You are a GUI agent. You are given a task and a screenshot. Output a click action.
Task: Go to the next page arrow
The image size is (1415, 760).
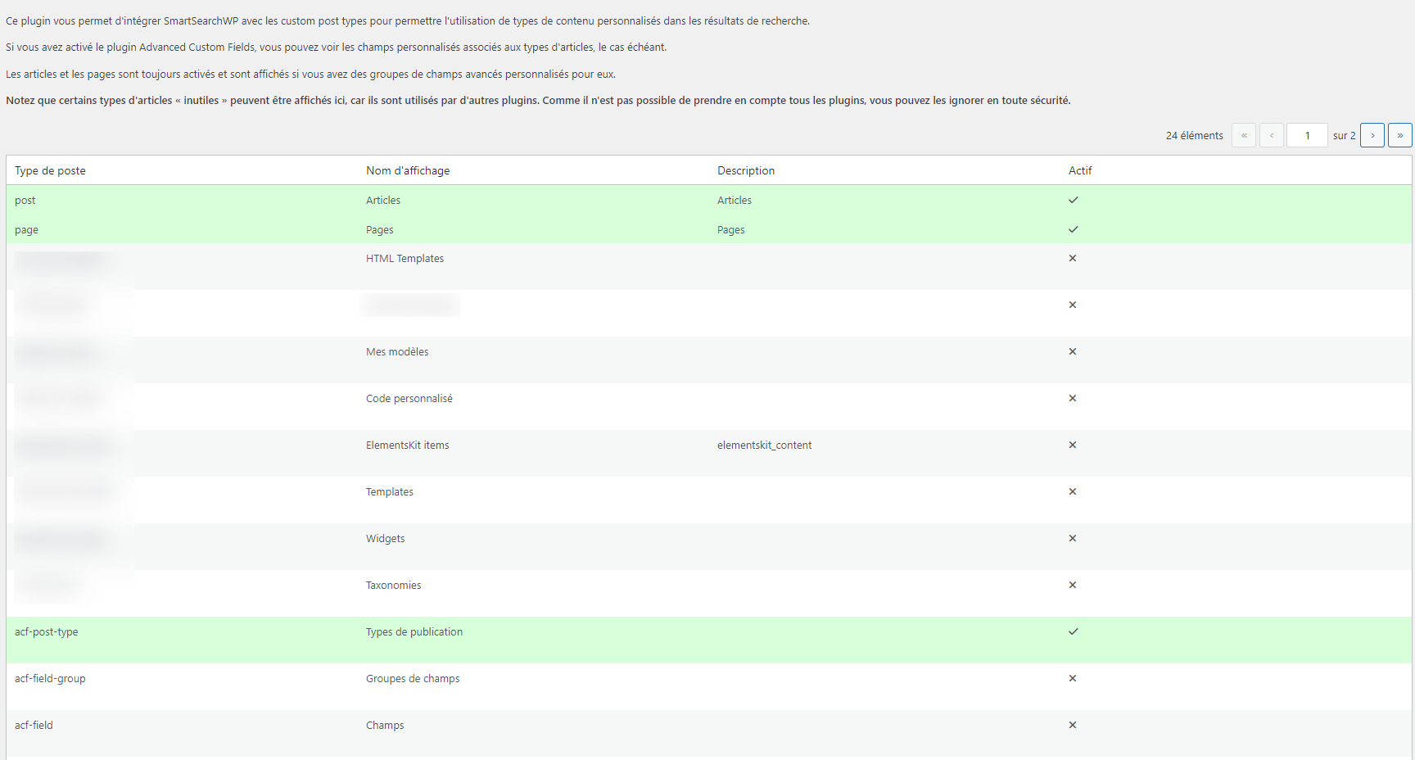point(1372,135)
